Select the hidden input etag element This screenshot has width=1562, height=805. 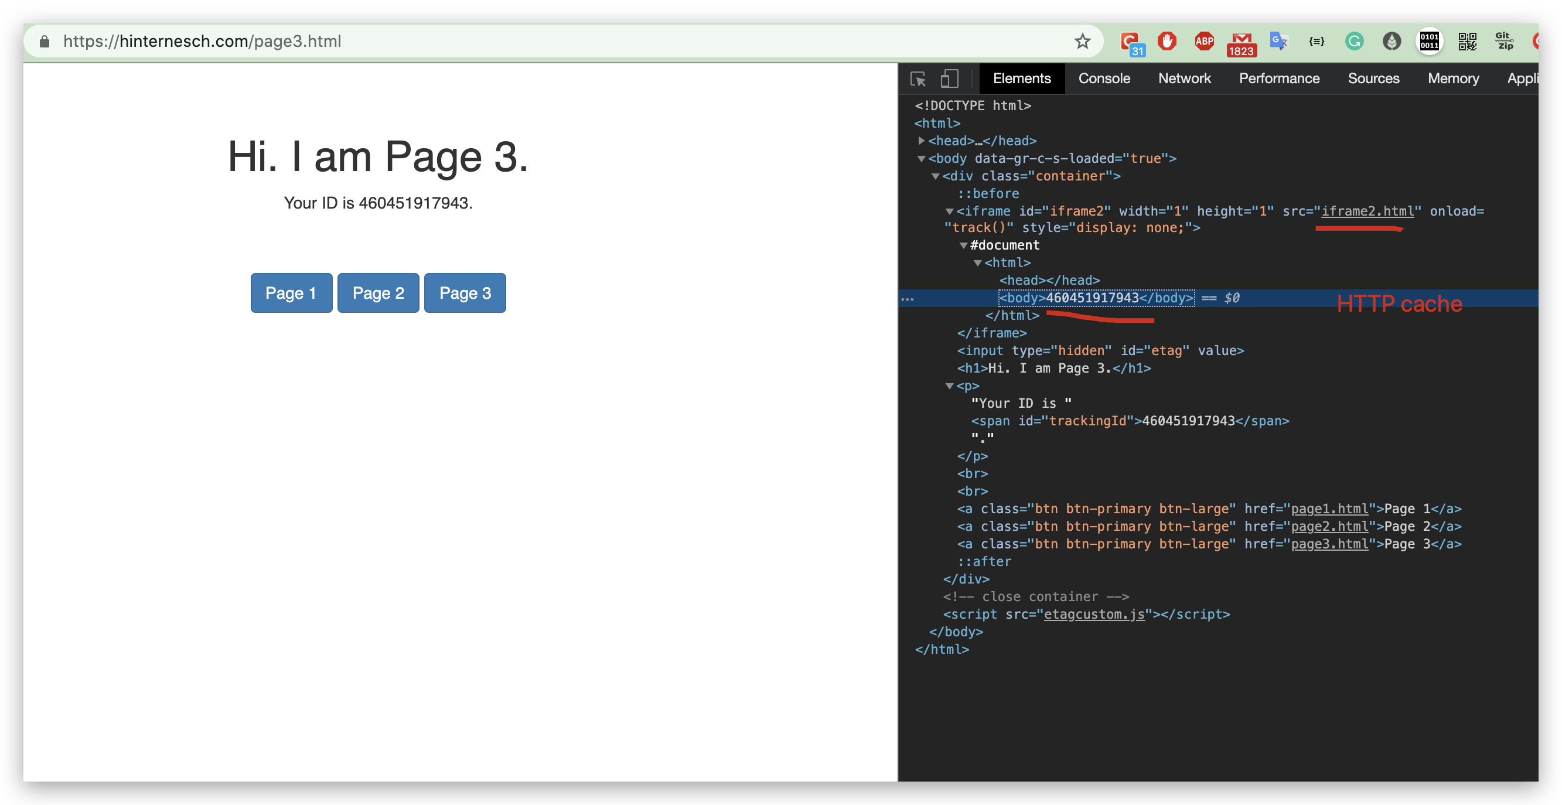(x=1100, y=350)
